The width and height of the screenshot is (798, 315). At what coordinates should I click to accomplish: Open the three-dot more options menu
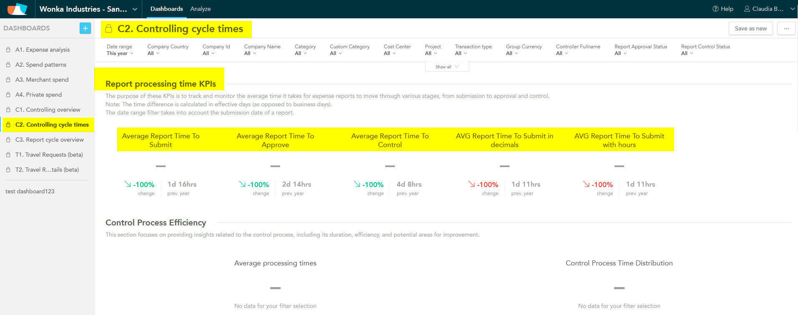tap(786, 28)
